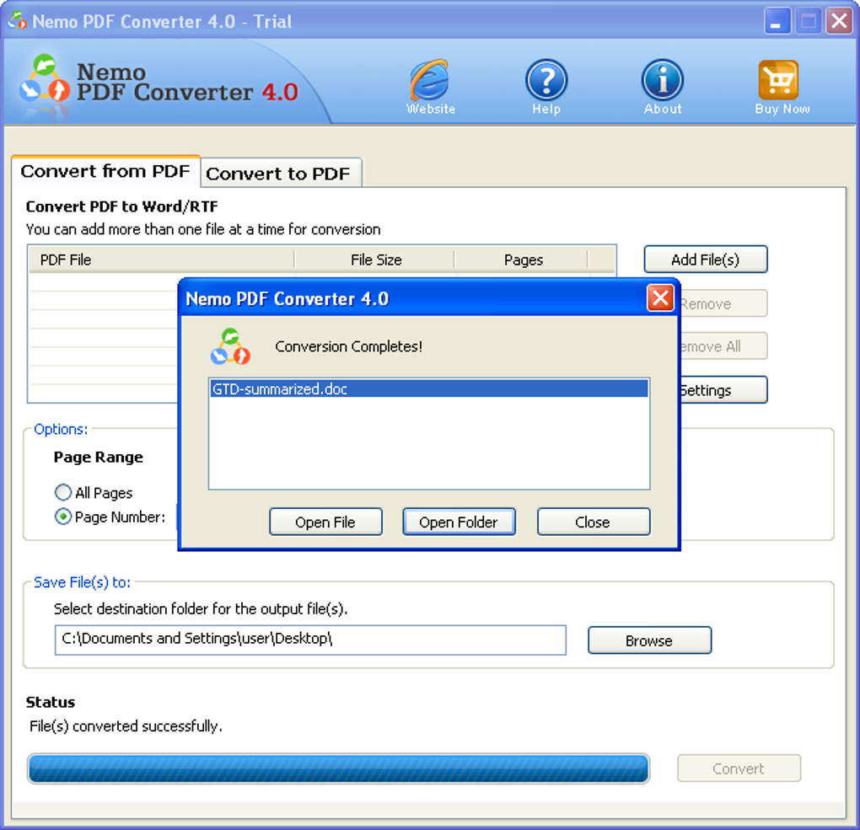The height and width of the screenshot is (830, 860).
Task: Close the main Nemo PDF Converter window
Action: click(839, 21)
